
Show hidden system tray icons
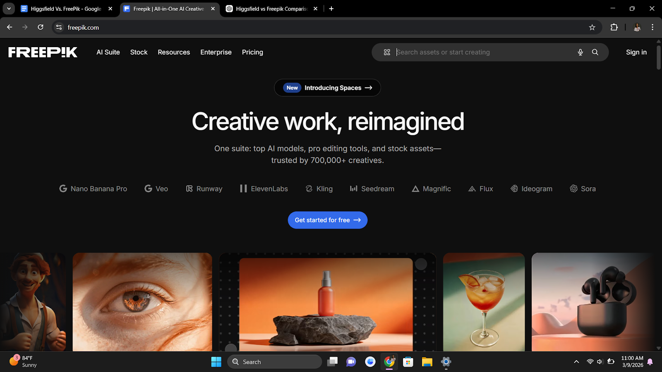pos(576,362)
